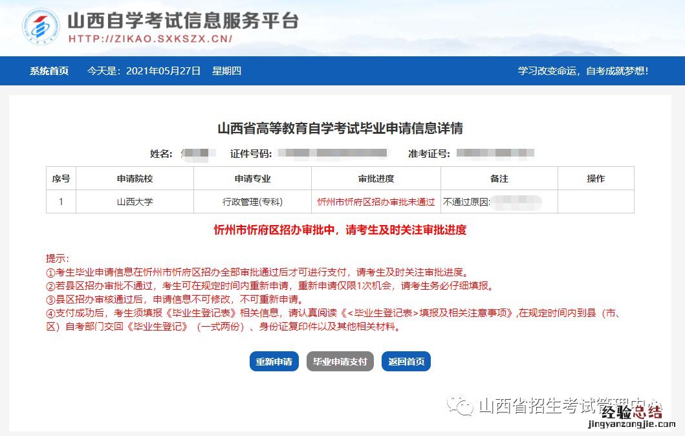Click the 返回首页 button
This screenshot has width=685, height=436.
[x=406, y=362]
